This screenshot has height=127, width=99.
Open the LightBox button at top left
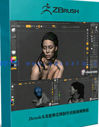coord(18,26)
